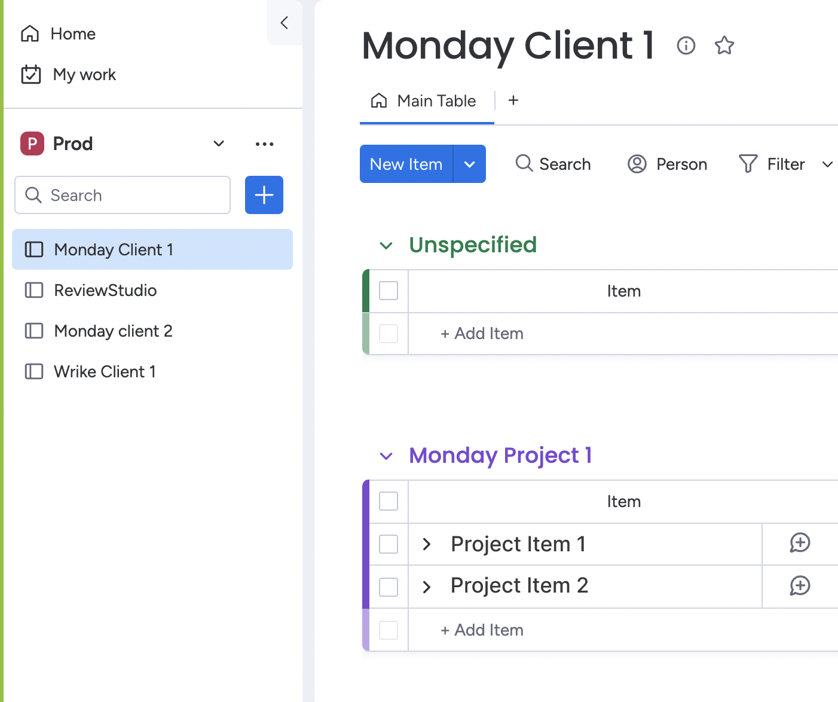
Task: Switch to the Main Table tab
Action: click(x=426, y=101)
